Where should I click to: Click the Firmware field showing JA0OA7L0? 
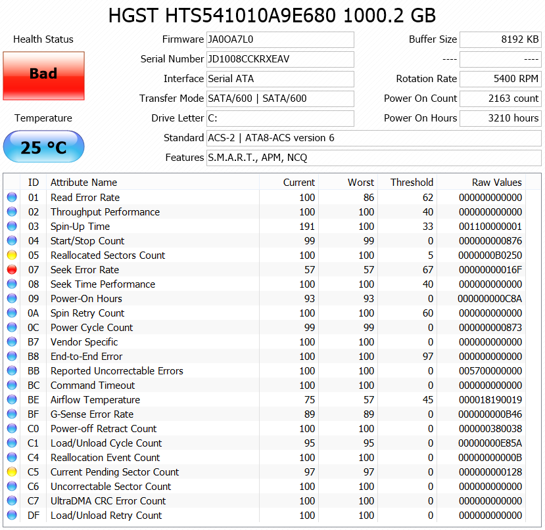tap(280, 39)
